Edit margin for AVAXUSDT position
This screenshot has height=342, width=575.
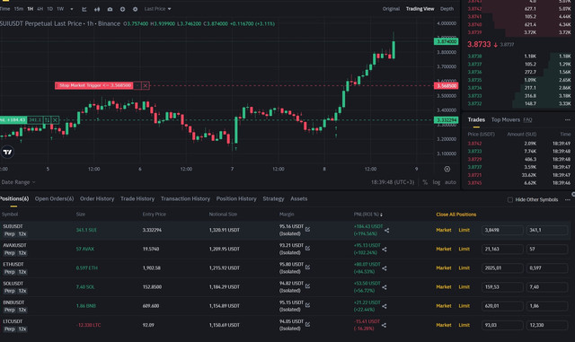coord(307,249)
